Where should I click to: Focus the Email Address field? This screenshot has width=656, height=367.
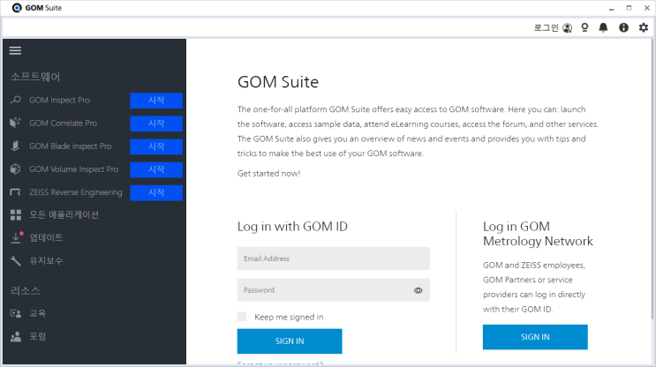[333, 258]
